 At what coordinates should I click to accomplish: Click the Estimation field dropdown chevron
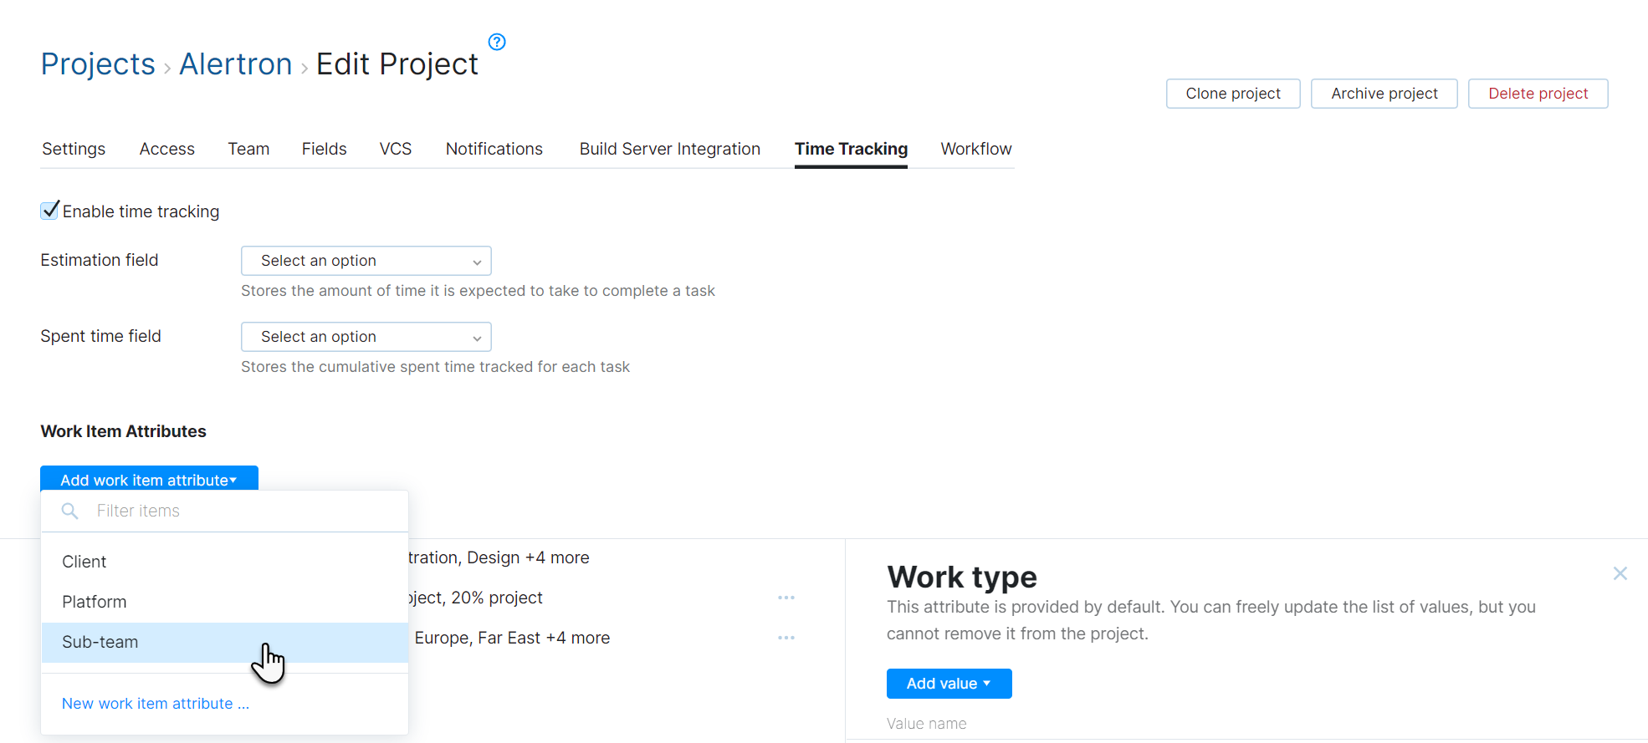click(476, 260)
